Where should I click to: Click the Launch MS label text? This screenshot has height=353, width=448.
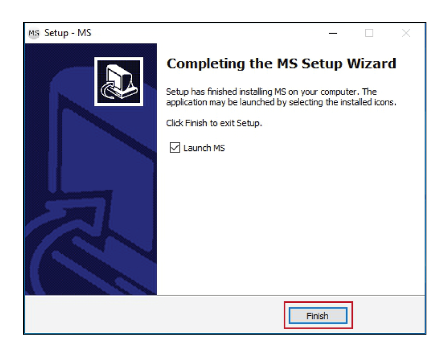pyautogui.click(x=204, y=148)
